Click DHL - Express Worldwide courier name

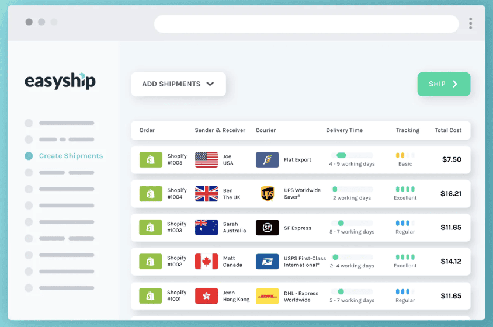pyautogui.click(x=301, y=297)
